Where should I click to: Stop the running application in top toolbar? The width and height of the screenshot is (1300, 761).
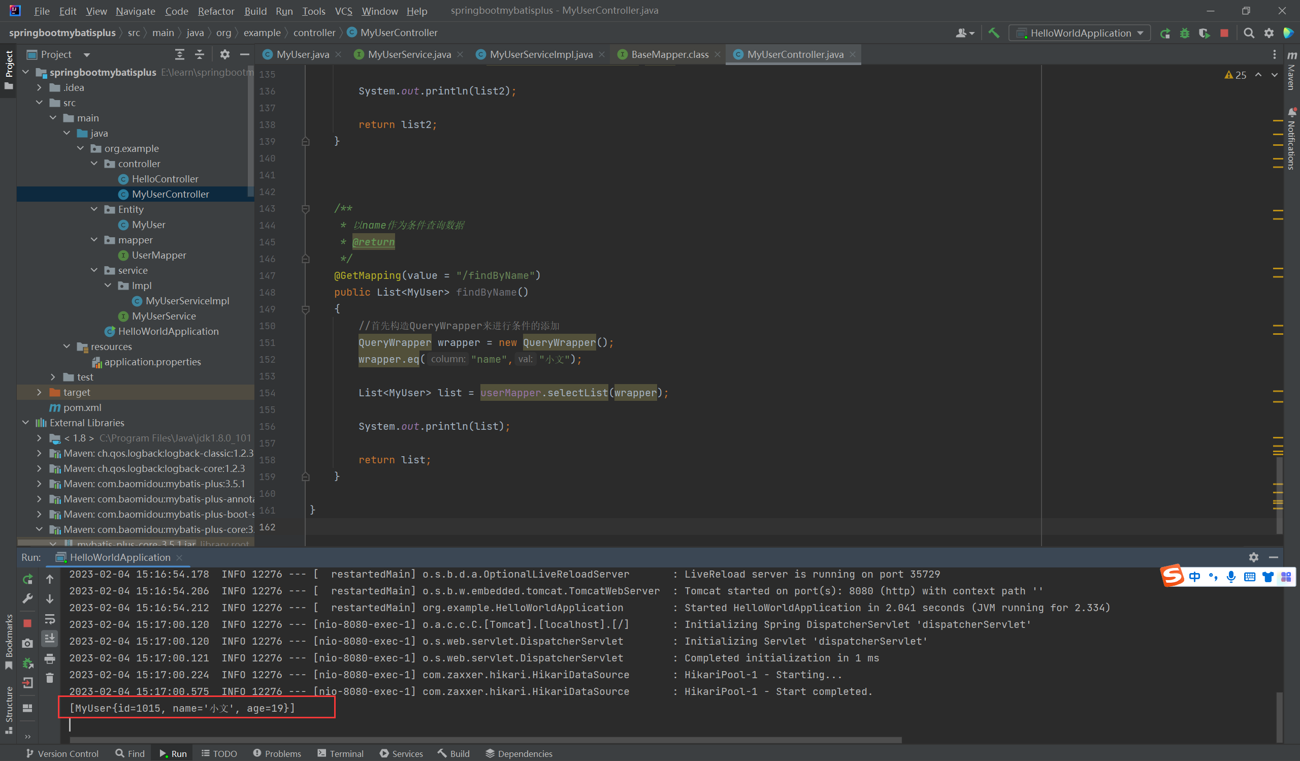tap(1224, 33)
